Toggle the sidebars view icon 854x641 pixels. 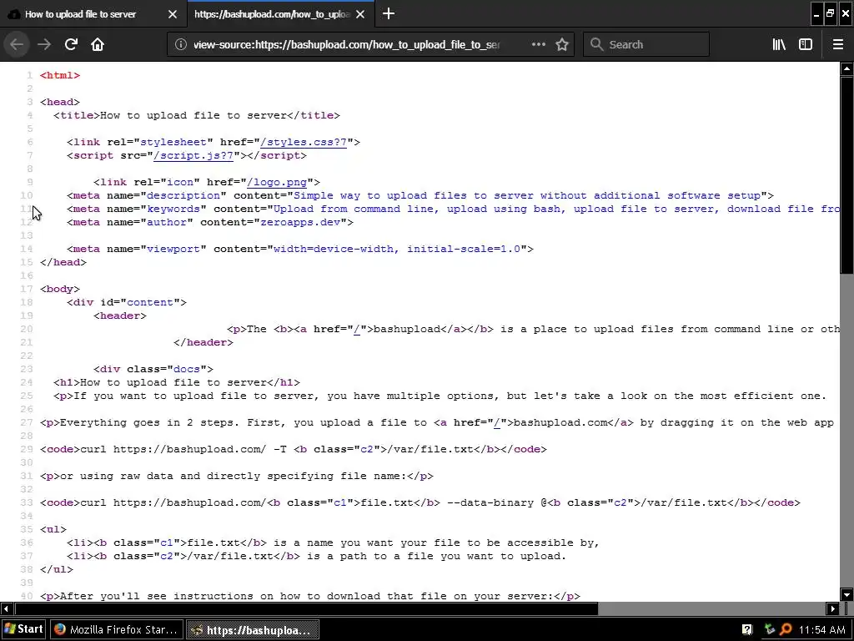coord(806,45)
